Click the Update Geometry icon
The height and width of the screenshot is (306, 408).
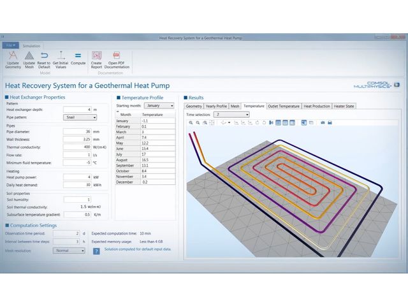(13, 56)
